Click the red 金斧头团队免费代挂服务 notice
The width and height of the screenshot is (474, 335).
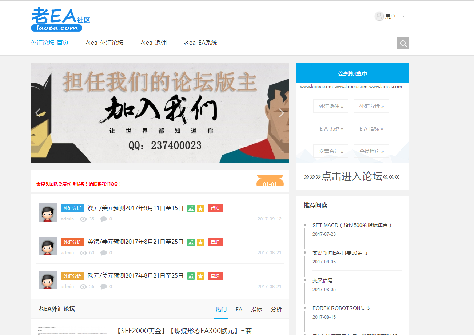point(79,184)
